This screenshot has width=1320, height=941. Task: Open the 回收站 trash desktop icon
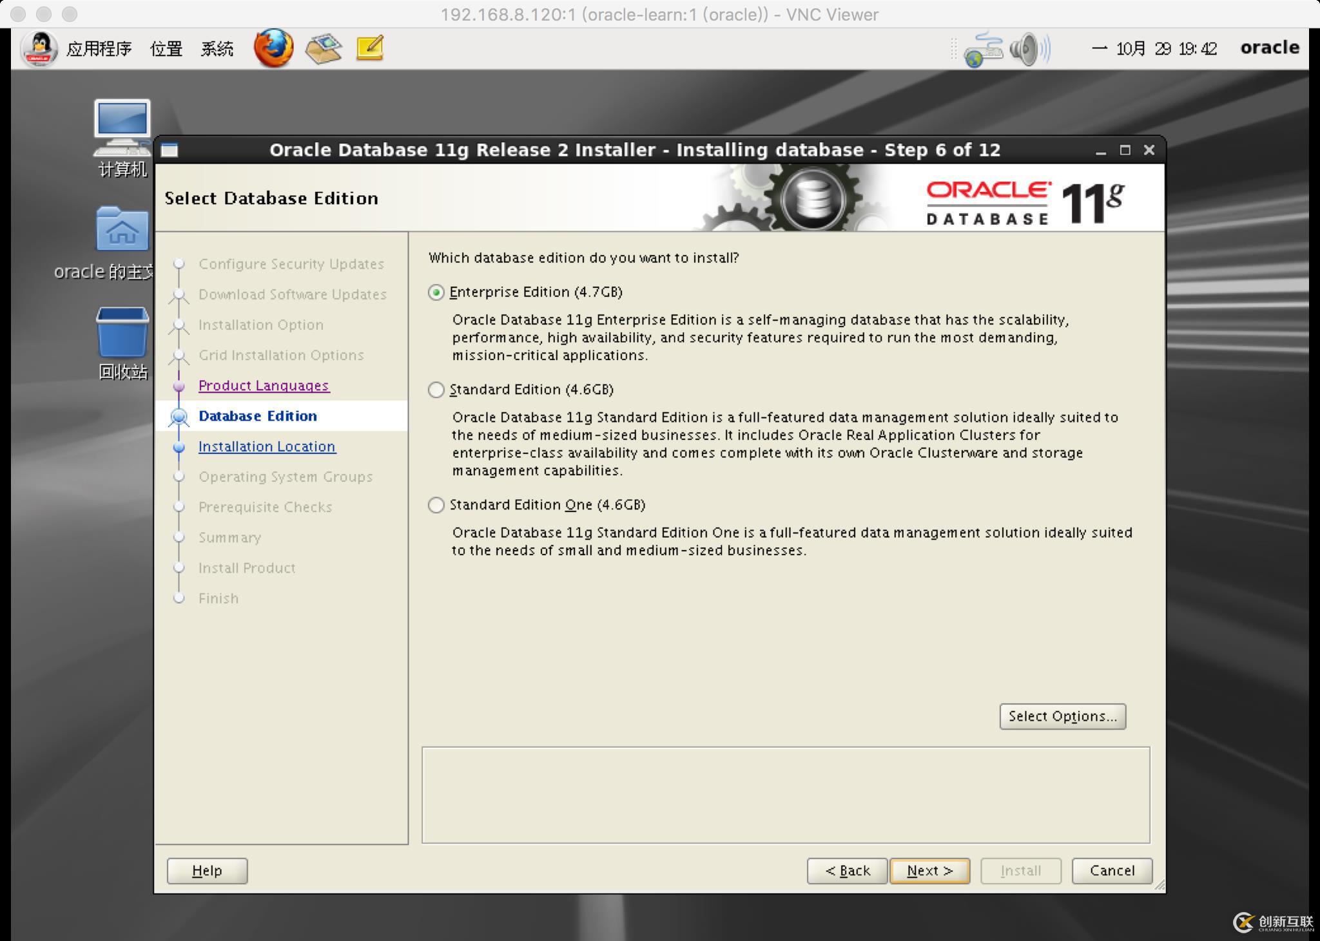(x=122, y=343)
